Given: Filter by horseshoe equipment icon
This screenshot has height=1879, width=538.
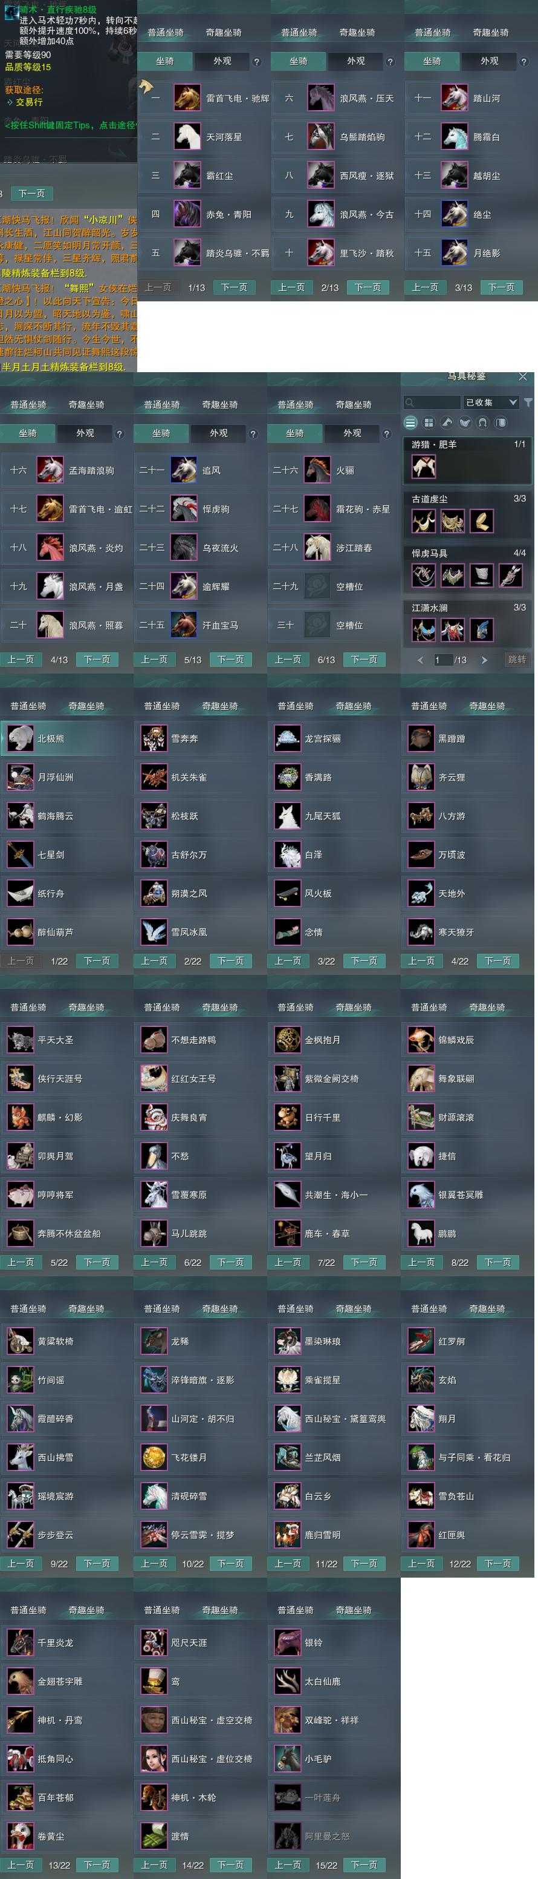Looking at the screenshot, I should tap(482, 422).
